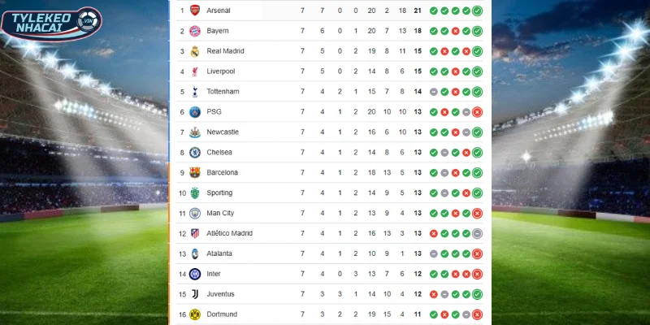Click the Chelsea team name
650x325 pixels.
coord(219,152)
